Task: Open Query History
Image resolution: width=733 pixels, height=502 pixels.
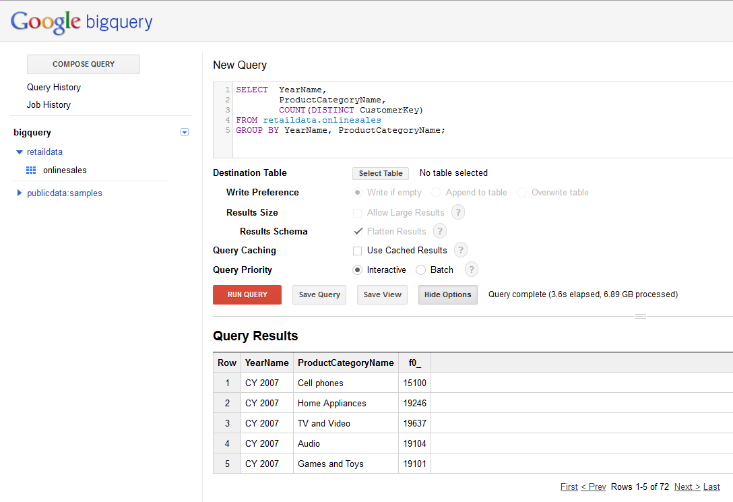Action: click(x=54, y=88)
